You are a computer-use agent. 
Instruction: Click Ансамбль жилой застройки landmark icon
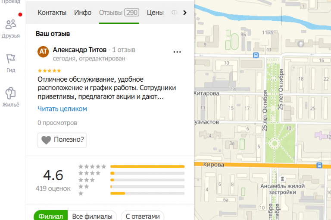point(282,179)
